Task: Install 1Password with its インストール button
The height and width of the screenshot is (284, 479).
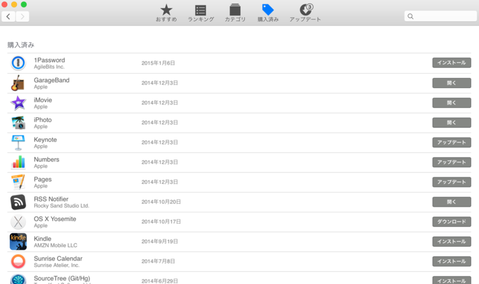Action: tap(451, 63)
